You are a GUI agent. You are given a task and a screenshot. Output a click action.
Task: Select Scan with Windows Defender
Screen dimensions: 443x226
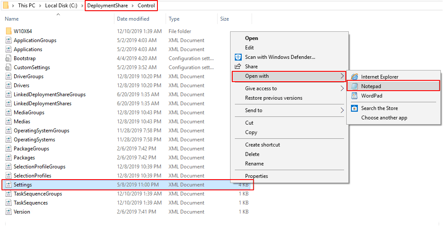click(280, 57)
